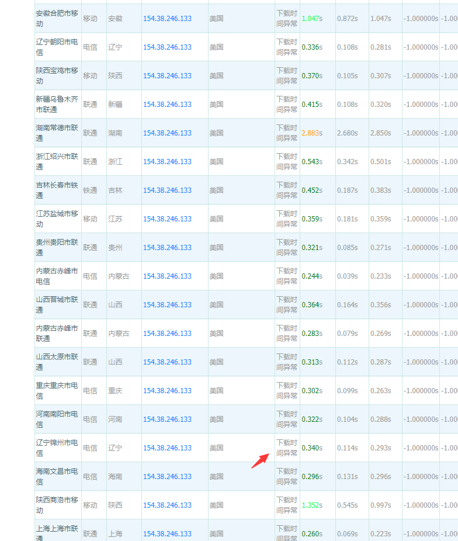Open the IP link in 贵州贵阳市联通 row

[167, 248]
